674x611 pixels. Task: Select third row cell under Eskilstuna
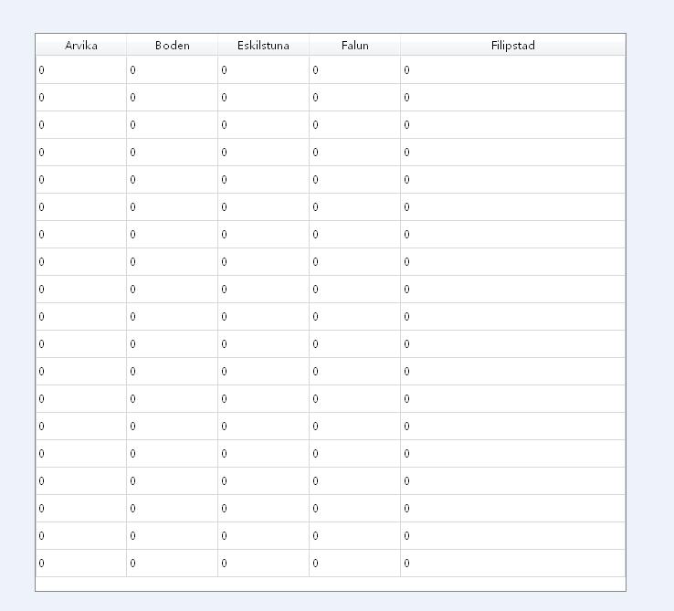coord(263,125)
